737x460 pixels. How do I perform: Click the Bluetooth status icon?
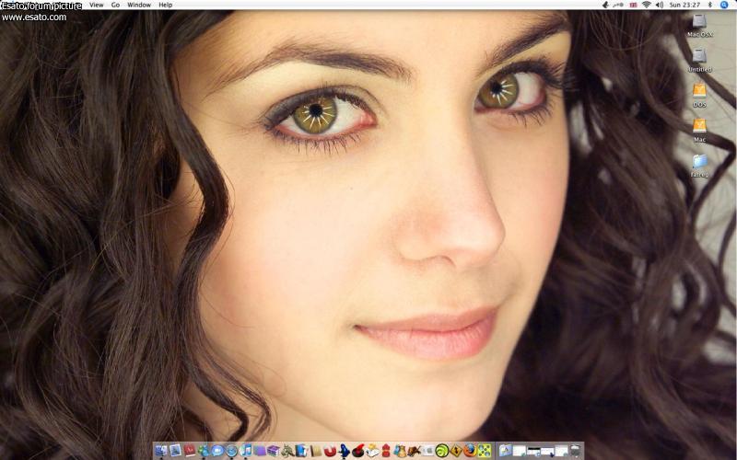(710, 5)
